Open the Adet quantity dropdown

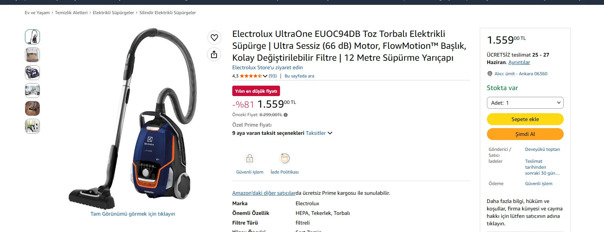click(525, 103)
